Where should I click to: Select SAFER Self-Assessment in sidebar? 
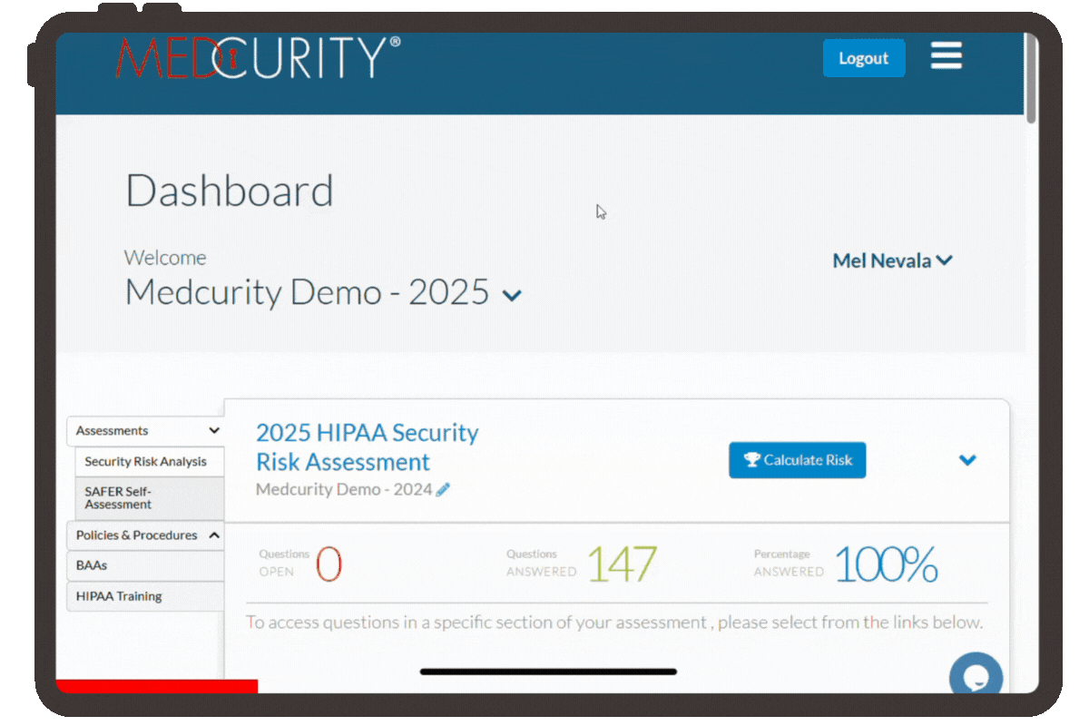click(x=149, y=498)
